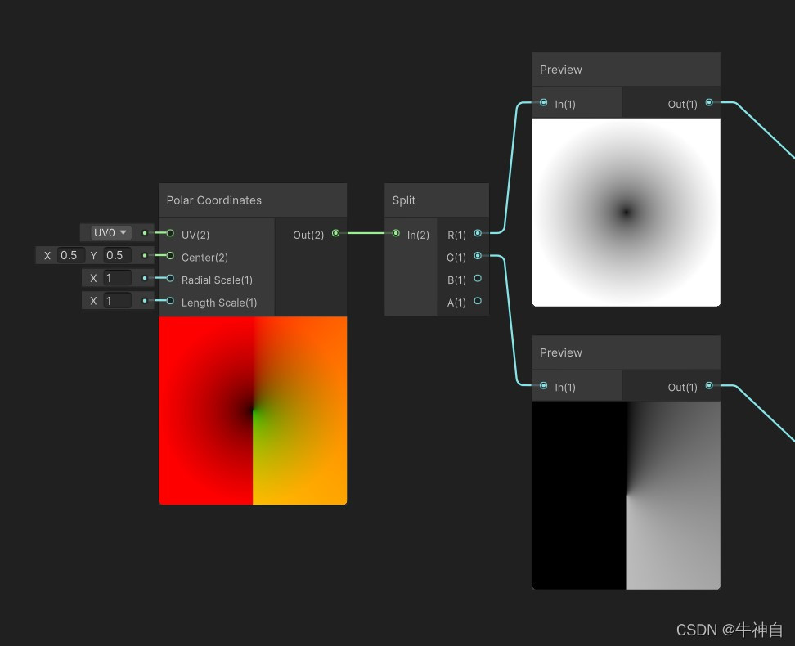795x646 pixels.
Task: Click the Length Scale X value field
Action: tap(117, 301)
